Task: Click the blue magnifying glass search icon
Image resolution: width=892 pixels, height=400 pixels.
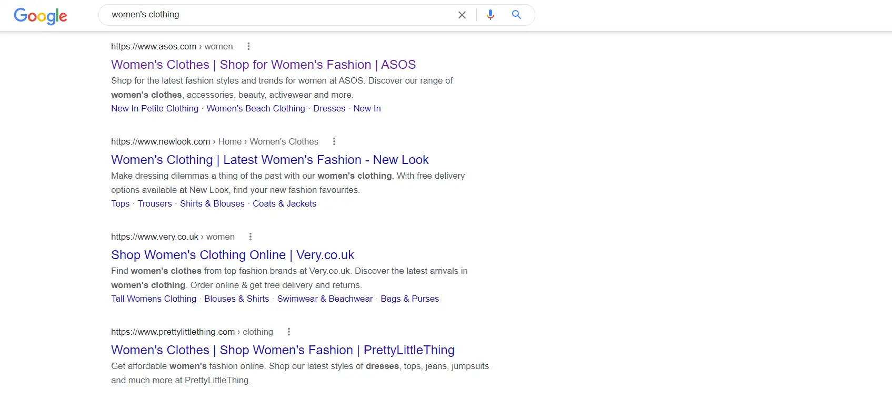Action: (516, 15)
